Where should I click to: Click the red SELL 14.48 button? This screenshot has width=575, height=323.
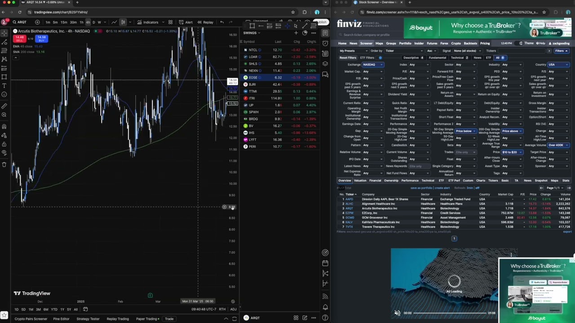click(x=19, y=39)
